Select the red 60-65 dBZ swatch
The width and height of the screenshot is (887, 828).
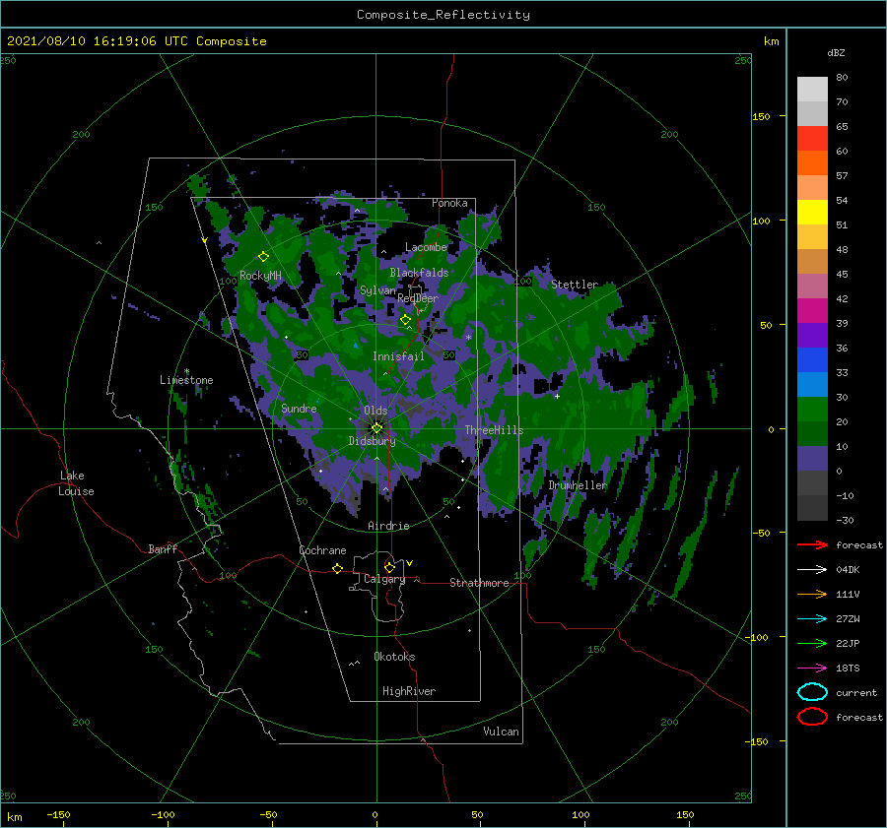[x=812, y=139]
